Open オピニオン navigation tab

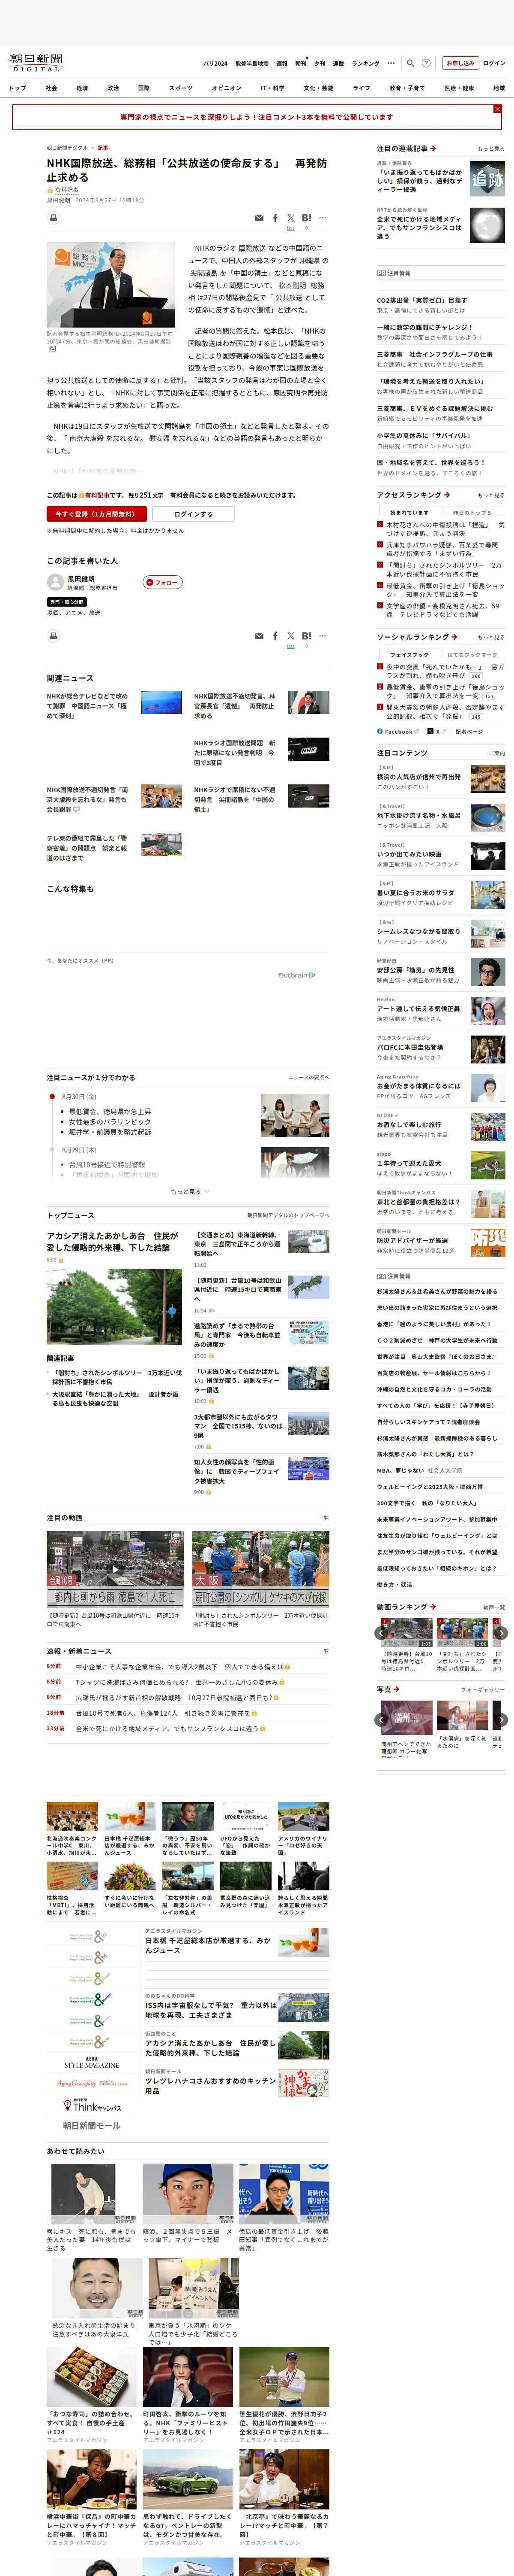(x=227, y=88)
